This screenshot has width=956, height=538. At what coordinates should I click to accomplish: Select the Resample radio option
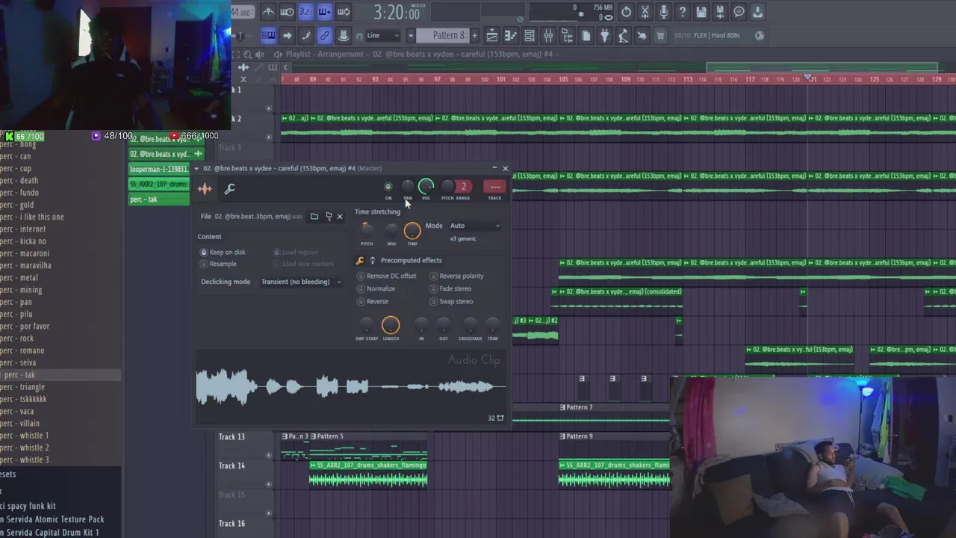coord(219,264)
